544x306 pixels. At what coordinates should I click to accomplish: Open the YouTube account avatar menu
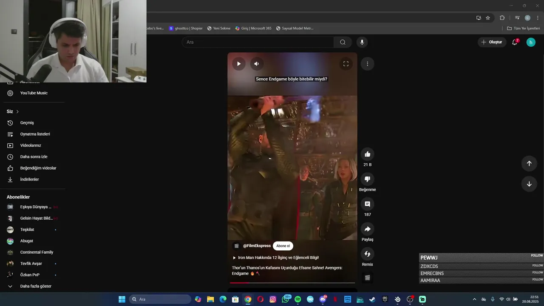point(531,42)
